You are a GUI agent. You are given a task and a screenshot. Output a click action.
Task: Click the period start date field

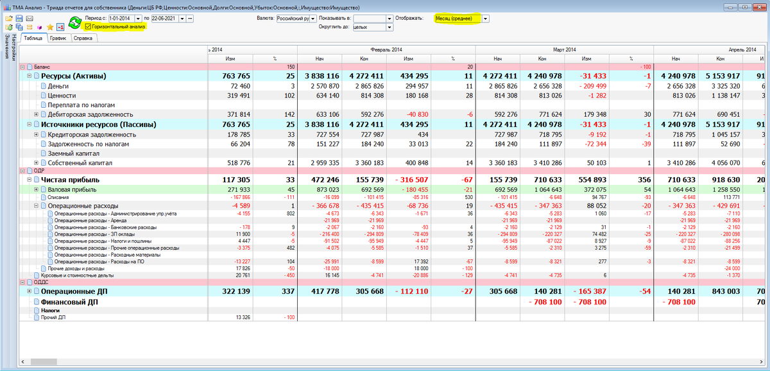click(x=121, y=19)
